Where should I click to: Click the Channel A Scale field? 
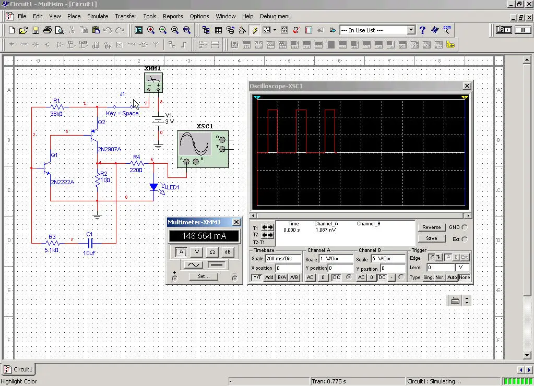336,259
